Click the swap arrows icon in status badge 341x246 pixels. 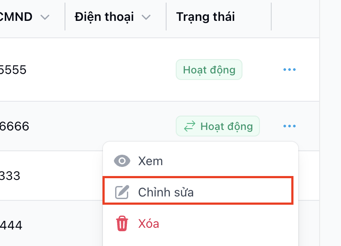pos(189,126)
